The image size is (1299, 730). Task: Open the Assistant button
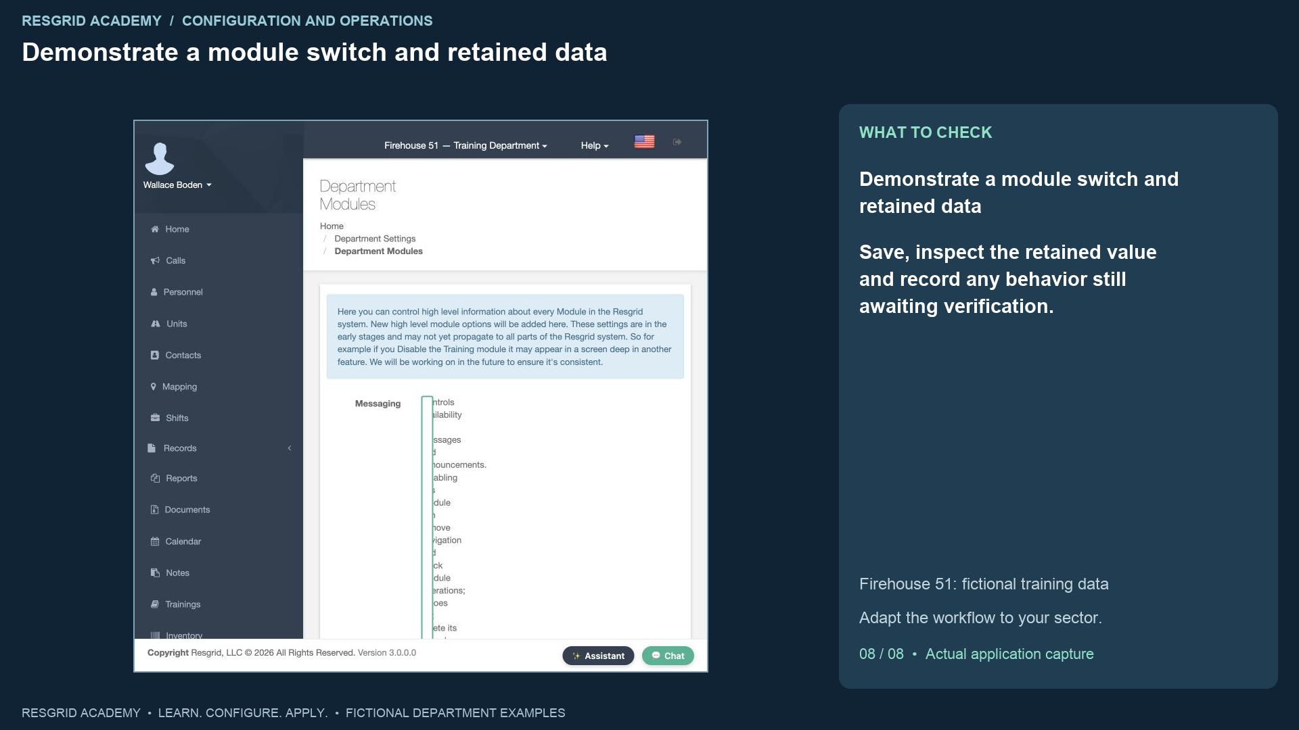pos(598,656)
